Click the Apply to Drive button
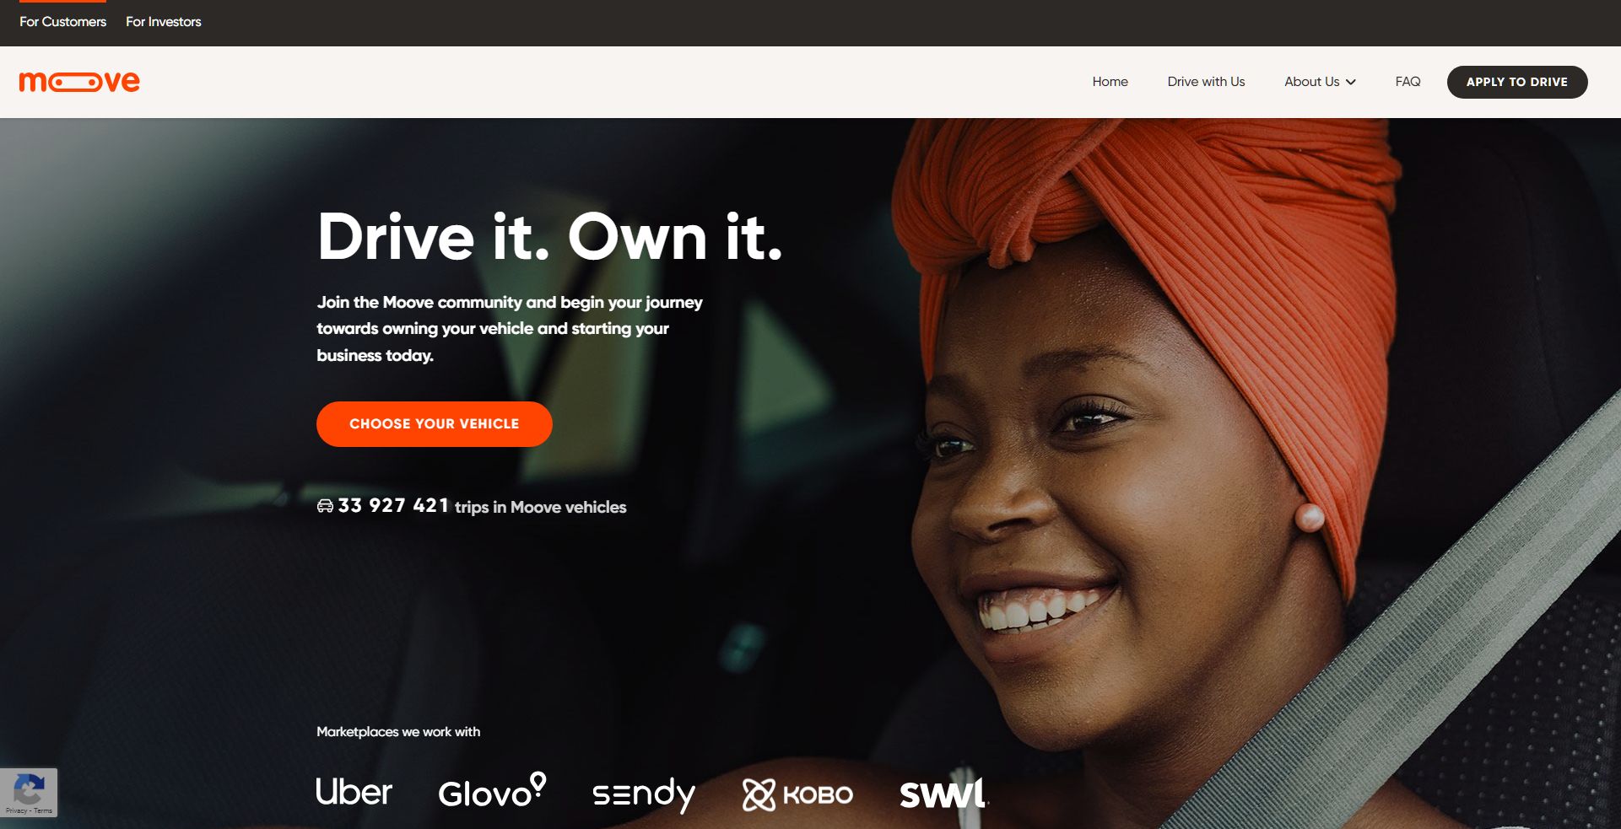This screenshot has width=1621, height=829. pos(1516,82)
